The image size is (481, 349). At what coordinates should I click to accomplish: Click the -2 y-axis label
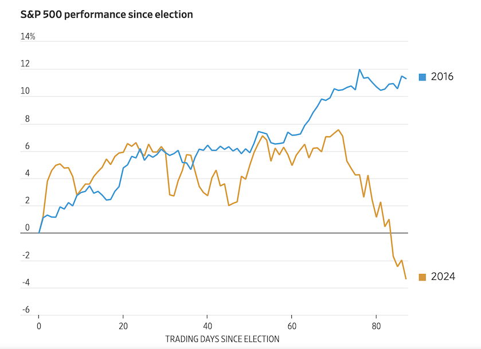coord(25,256)
